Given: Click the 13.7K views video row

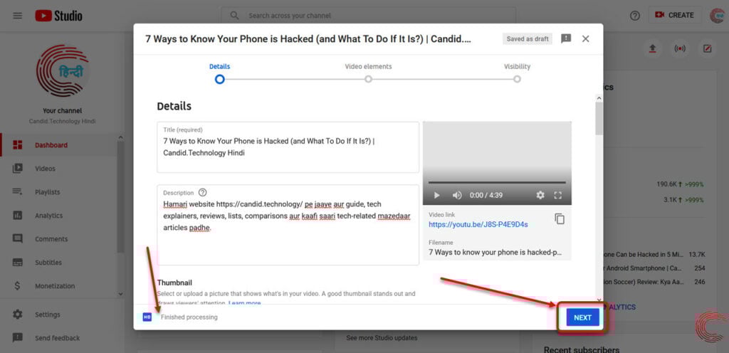Looking at the screenshot, I should [654, 255].
